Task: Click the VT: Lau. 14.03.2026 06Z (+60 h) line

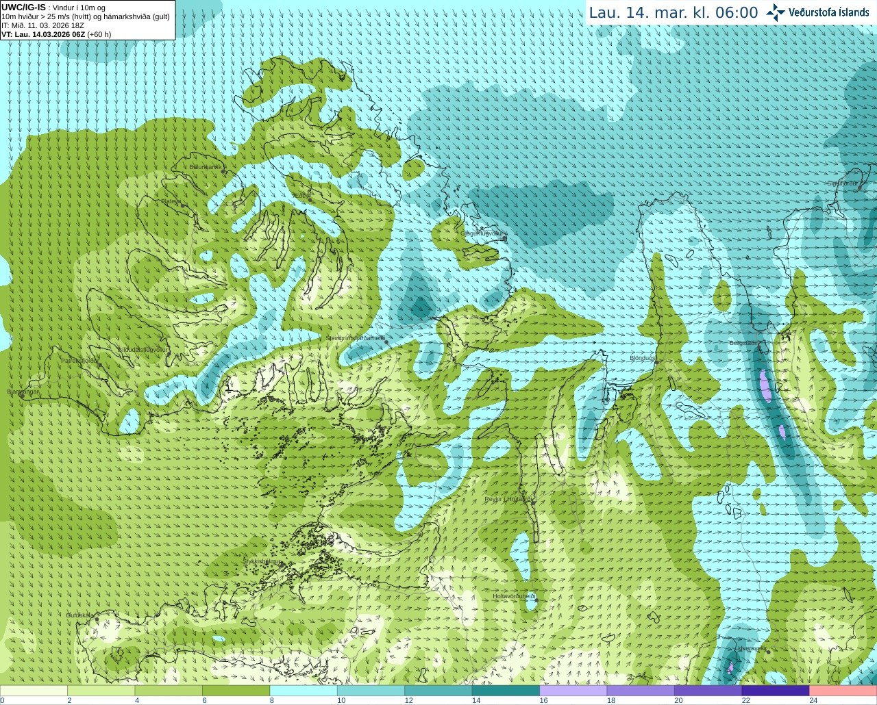Action: pos(56,34)
